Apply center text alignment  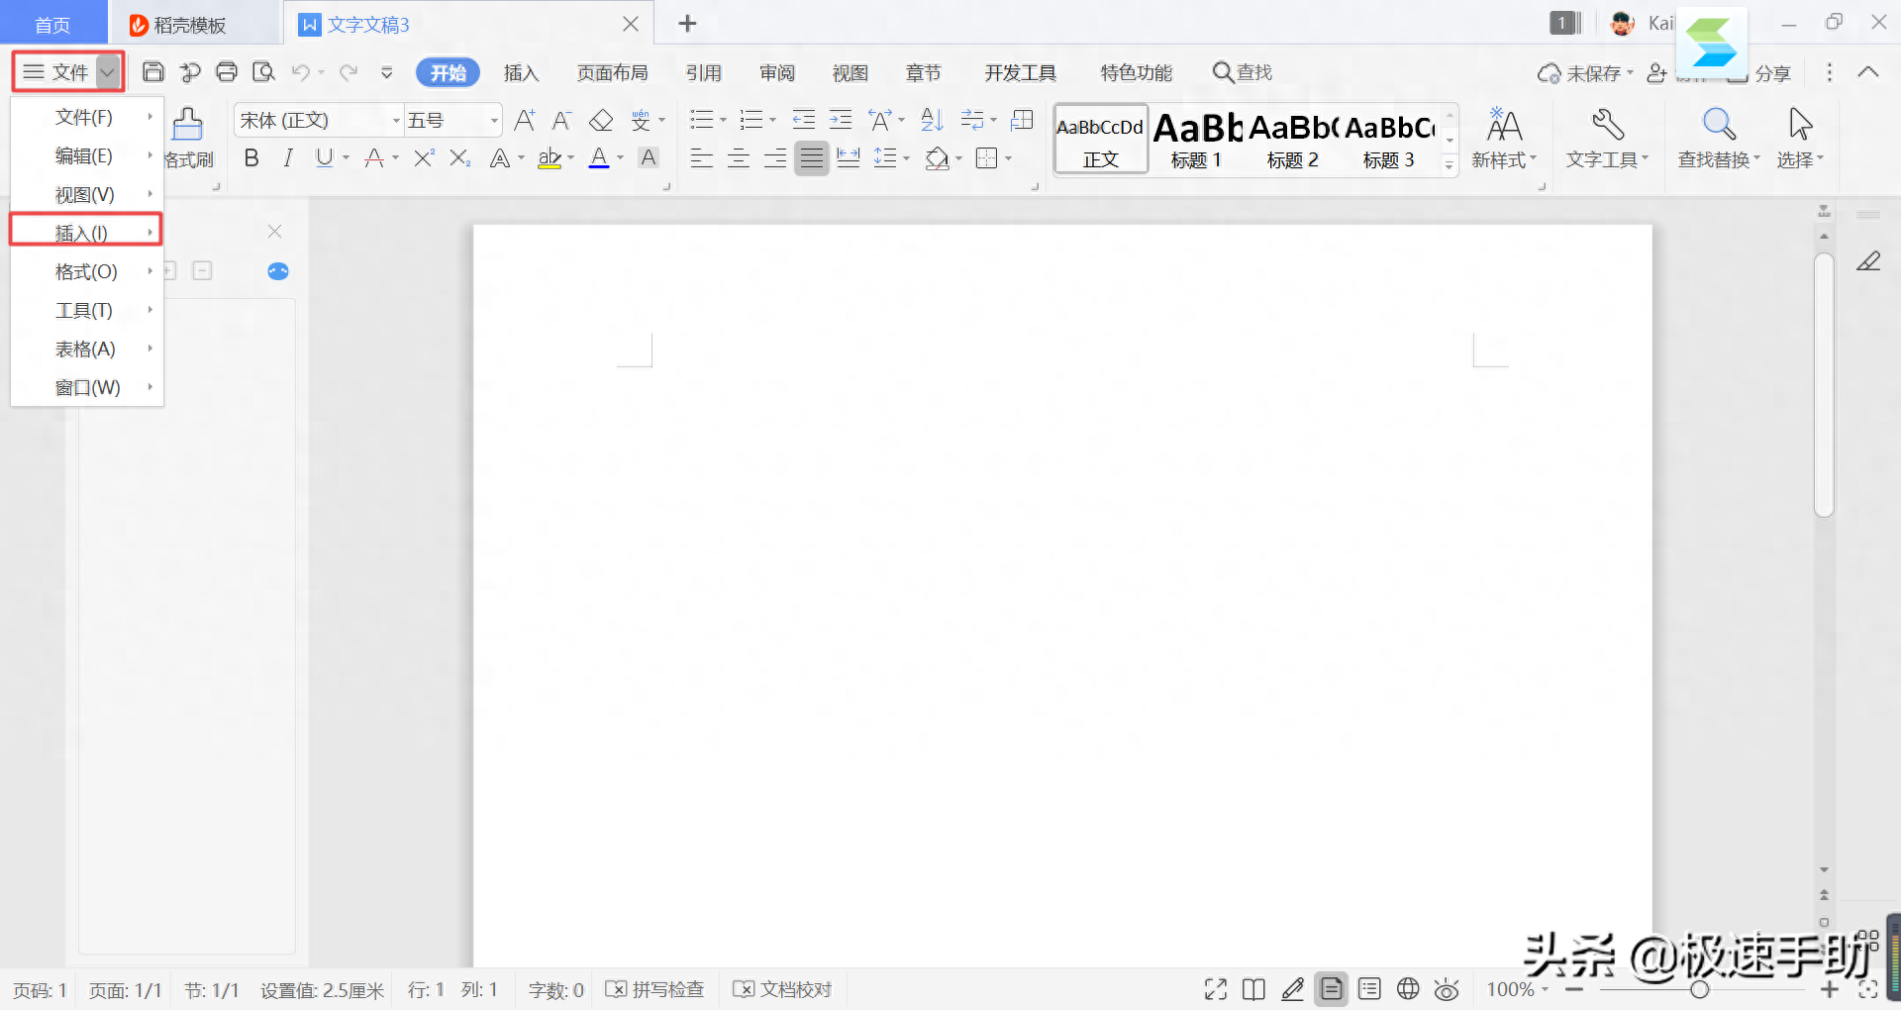pos(739,158)
